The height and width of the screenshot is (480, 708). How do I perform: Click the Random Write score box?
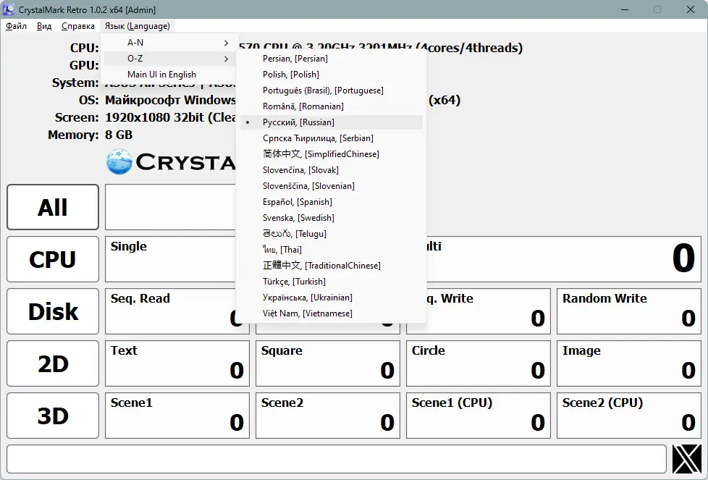[629, 311]
